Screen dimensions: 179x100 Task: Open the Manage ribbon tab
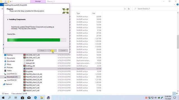click(38, 1)
